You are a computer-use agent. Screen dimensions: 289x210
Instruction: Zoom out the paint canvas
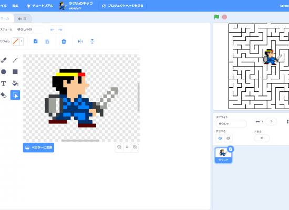click(x=119, y=147)
